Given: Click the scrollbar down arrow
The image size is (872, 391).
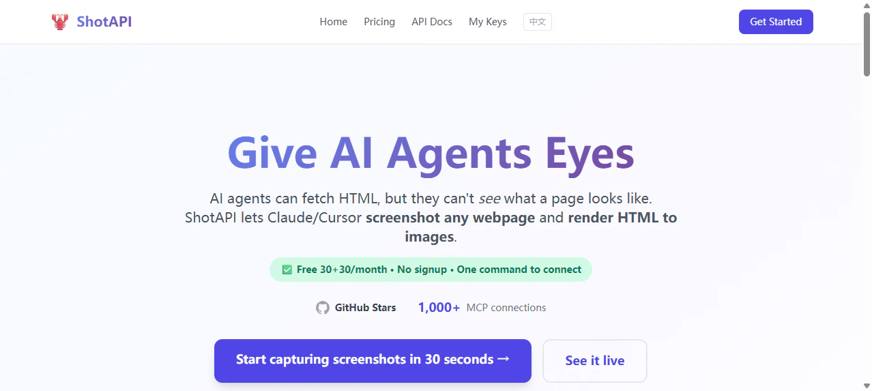Looking at the screenshot, I should (x=867, y=386).
